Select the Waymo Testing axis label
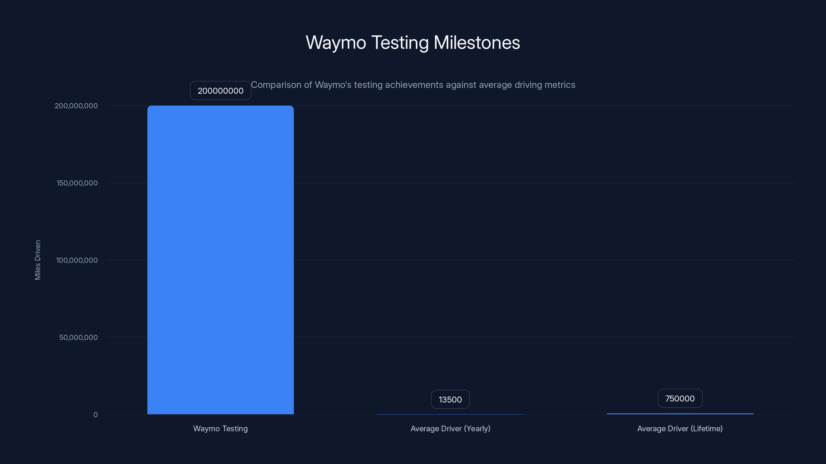Screen dimensions: 826x464 pos(220,428)
